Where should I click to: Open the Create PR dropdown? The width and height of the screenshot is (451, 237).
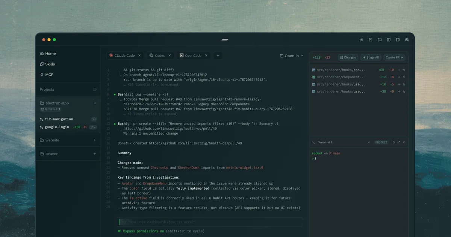(x=395, y=58)
